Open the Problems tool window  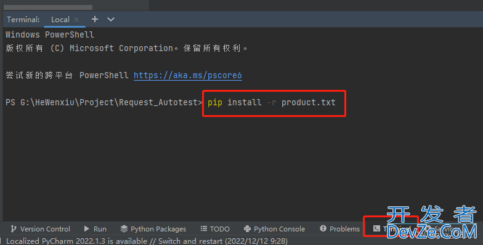340,229
